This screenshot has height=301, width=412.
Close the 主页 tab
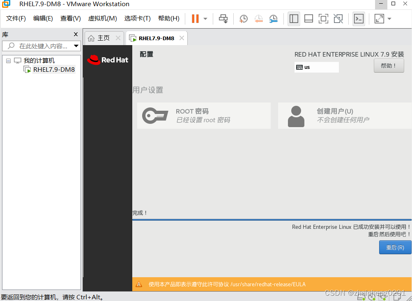118,38
